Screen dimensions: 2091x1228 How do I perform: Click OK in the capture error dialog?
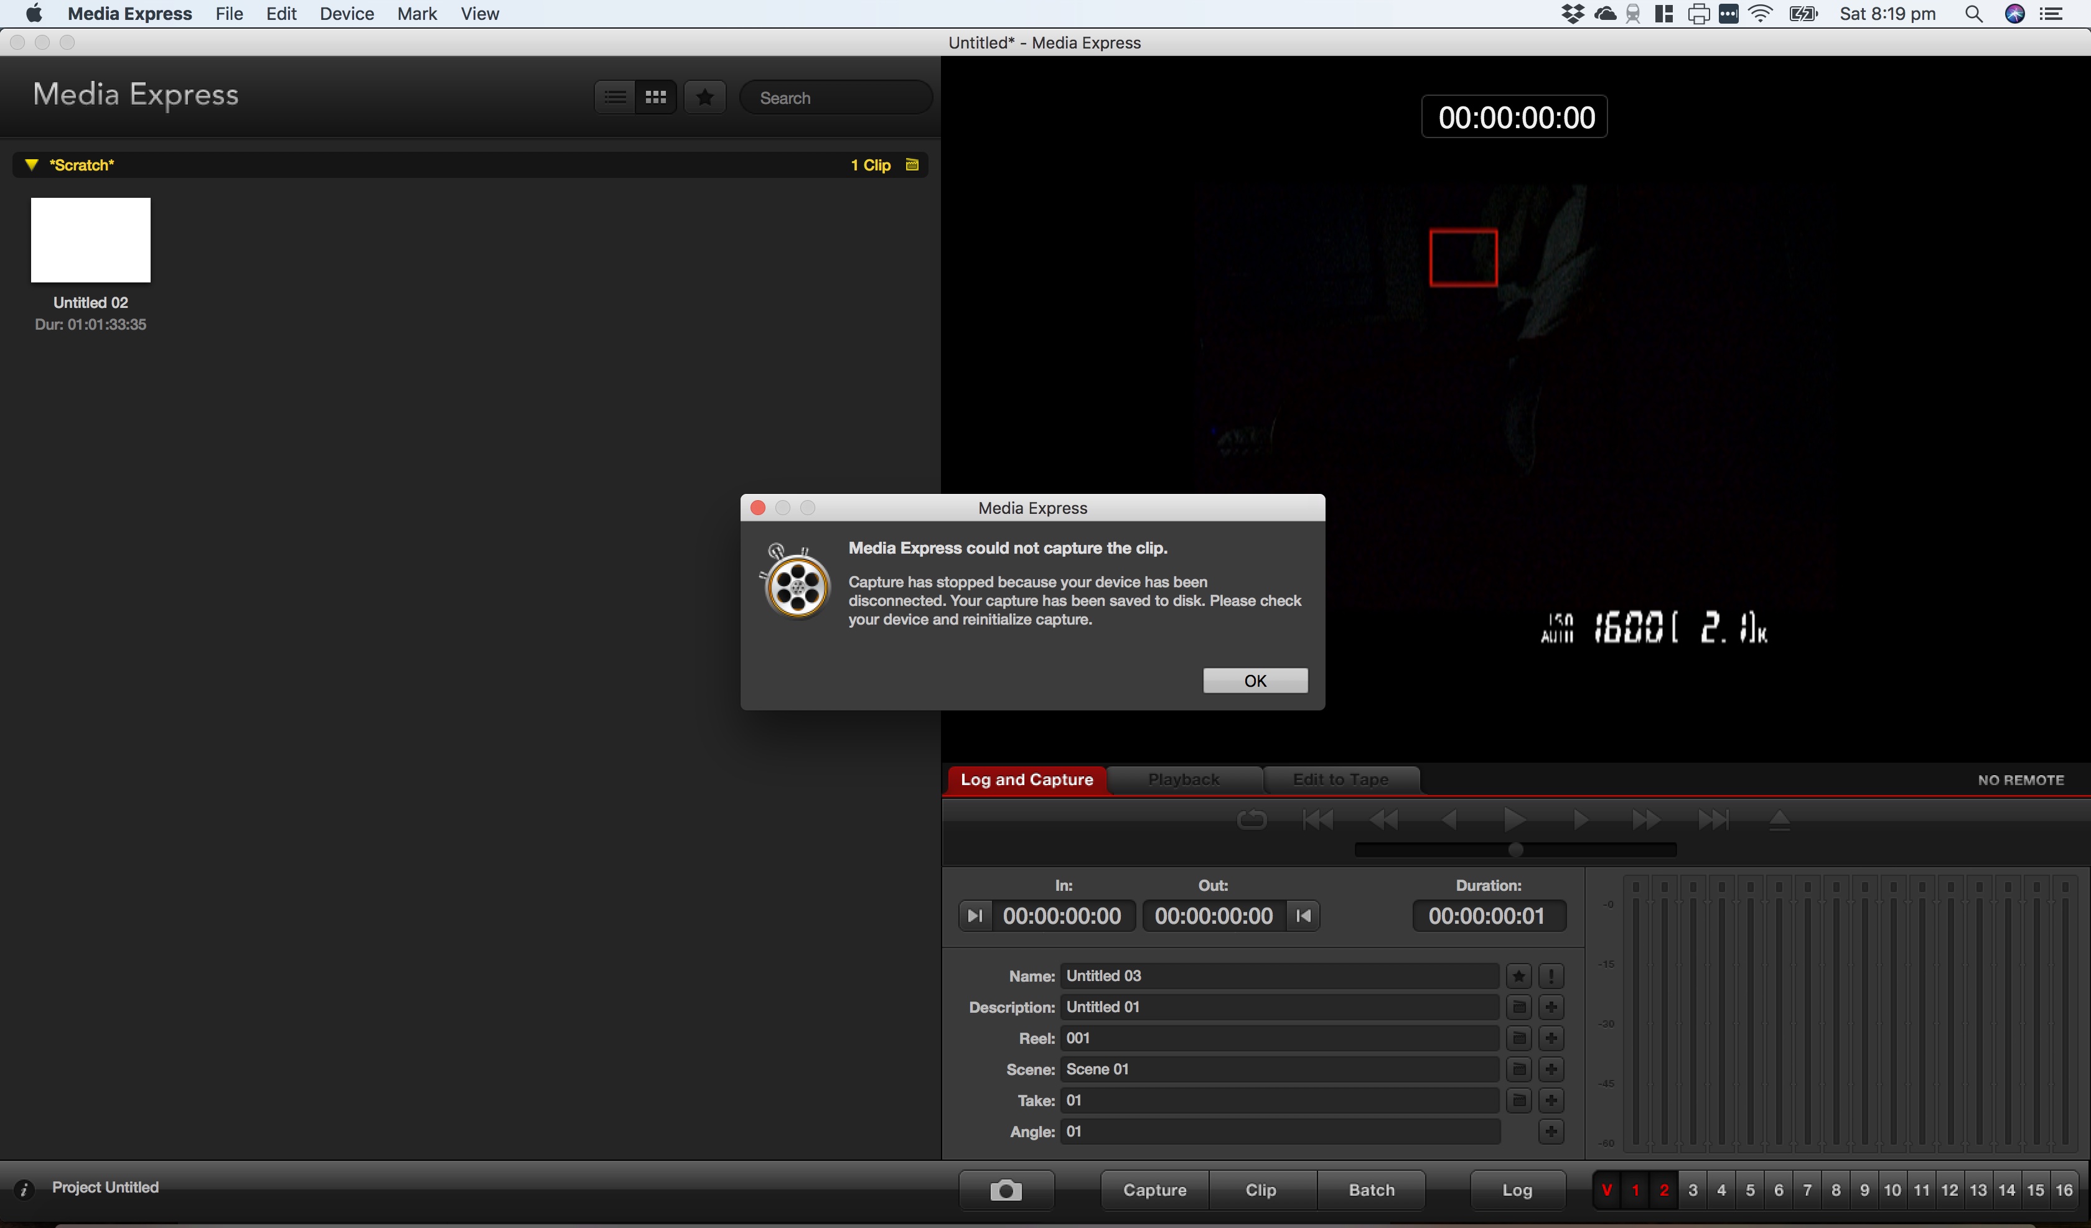[x=1255, y=681]
